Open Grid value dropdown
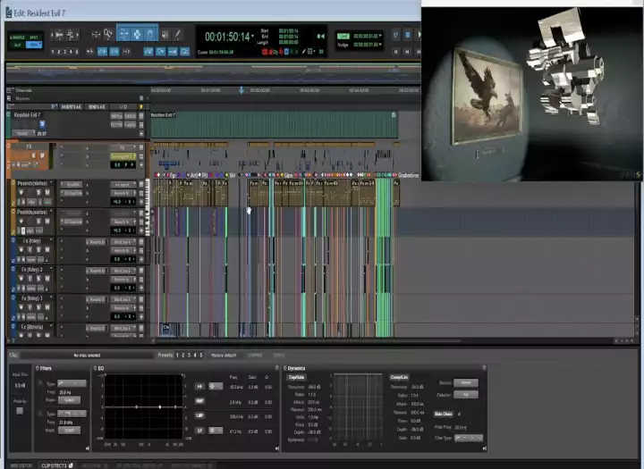The image size is (644, 469). point(381,36)
